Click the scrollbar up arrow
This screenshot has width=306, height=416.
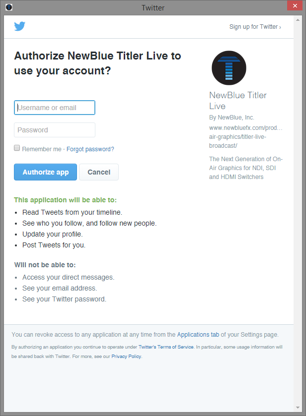tap(298, 20)
